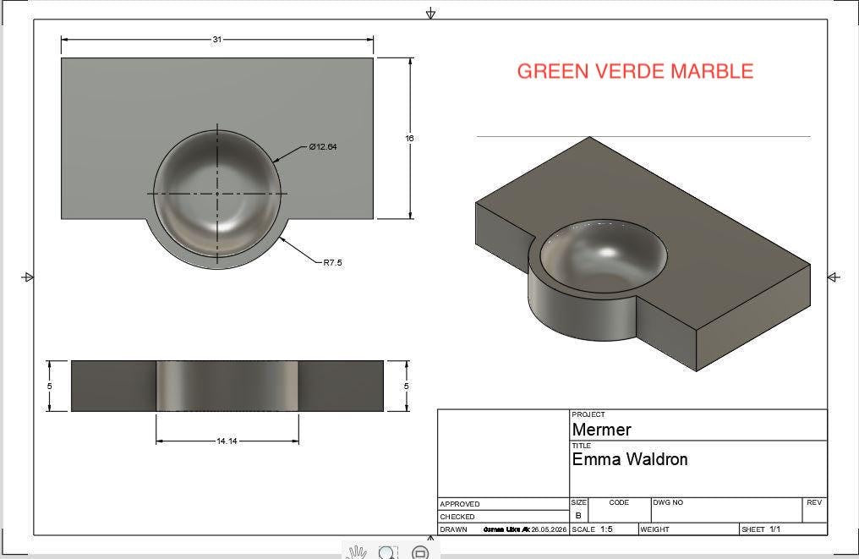Select the front side view drawing
Screen dimensions: 859x559
[x=227, y=386]
